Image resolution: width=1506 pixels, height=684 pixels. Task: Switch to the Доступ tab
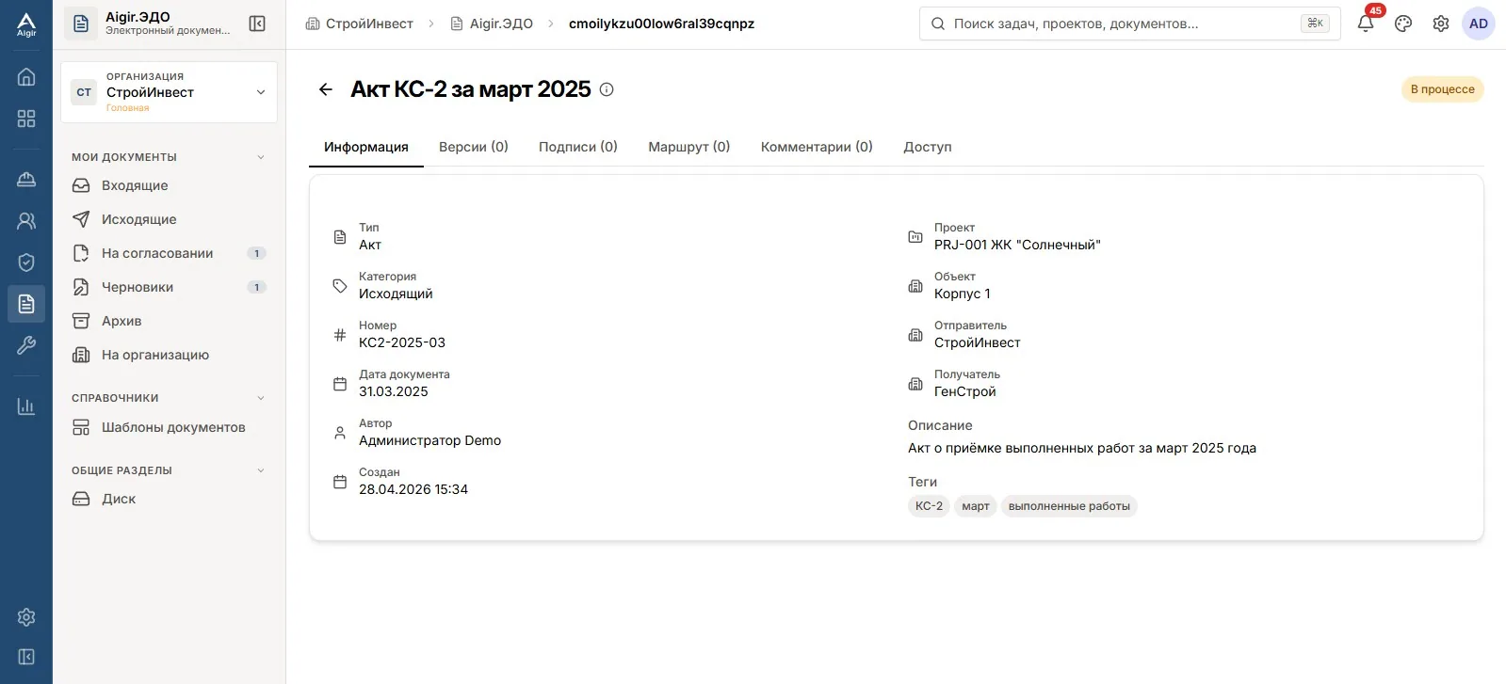928,147
